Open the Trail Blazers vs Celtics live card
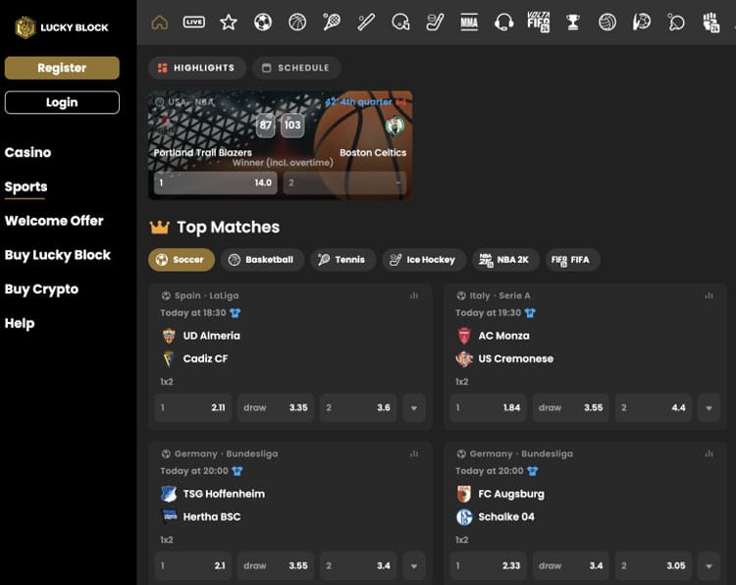 tap(281, 145)
